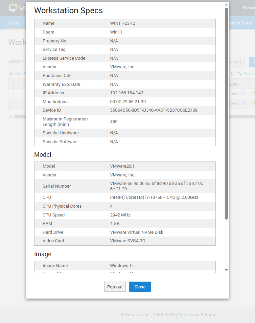Tick the first workstation row checkbox
Image resolution: width=255 pixels, height=323 pixels.
point(15,94)
